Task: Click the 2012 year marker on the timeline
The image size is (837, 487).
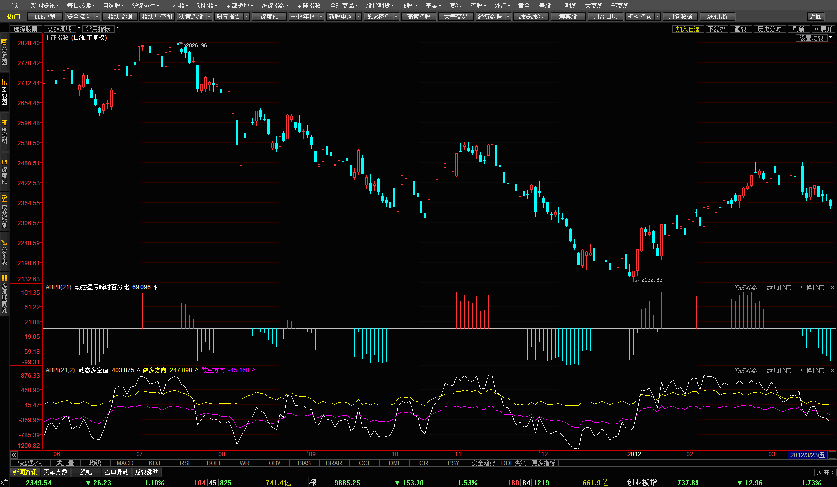Action: point(634,454)
